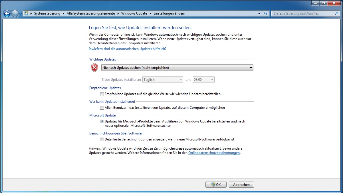Expand the arrow after Systemsteuerung breadcrumb

(x=63, y=13)
